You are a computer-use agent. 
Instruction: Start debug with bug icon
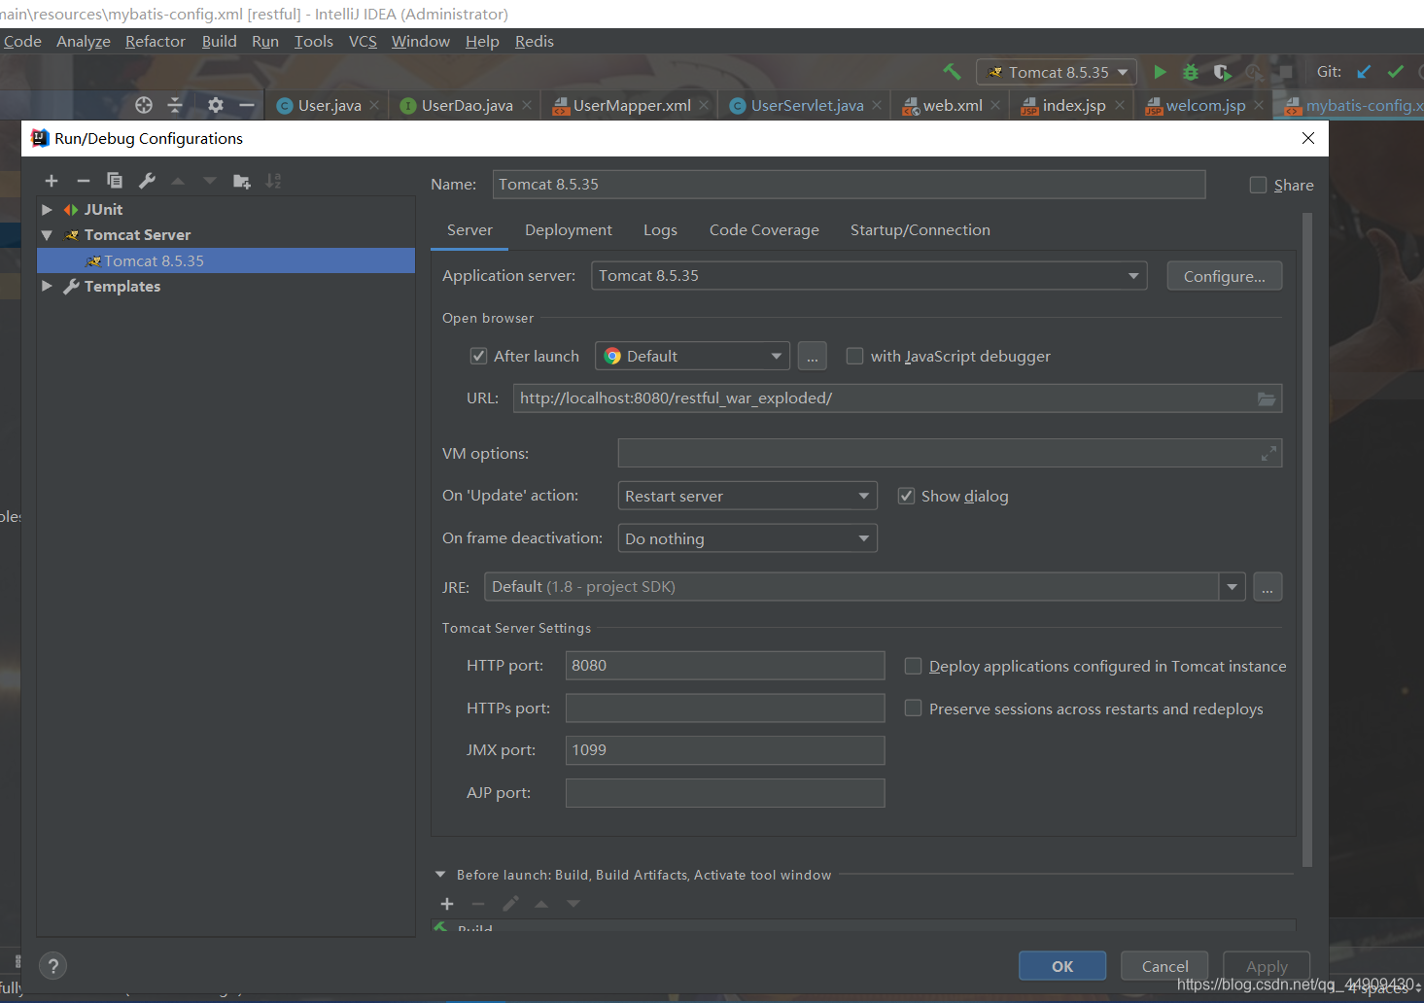(1191, 72)
